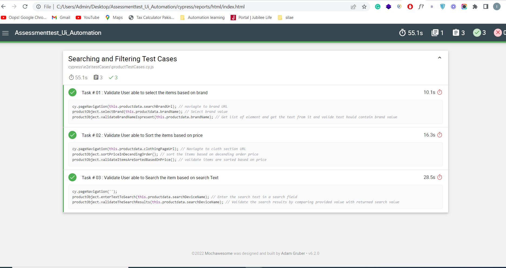Reload the report page
This screenshot has height=268, width=506.
25,6
